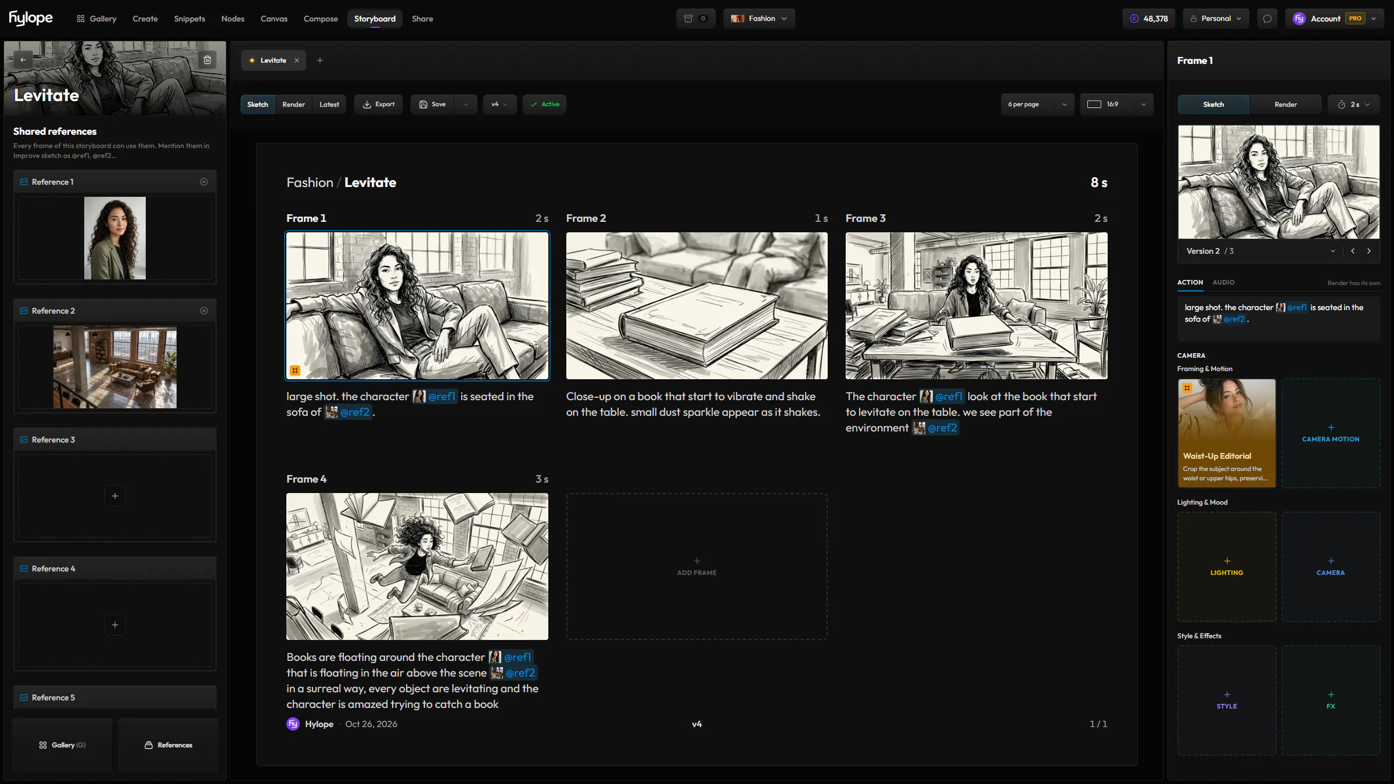Add an image to the Reference 3 slot
Viewport: 1394px width, 784px height.
[x=115, y=496]
